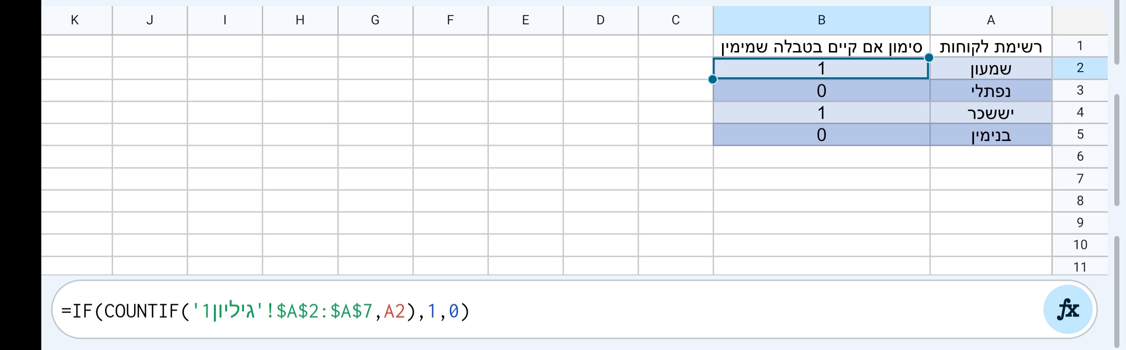Click the value 0 in cell B3
The height and width of the screenshot is (350, 1126).
coord(821,91)
